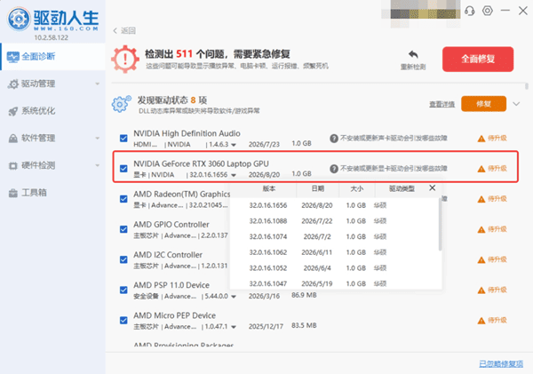The width and height of the screenshot is (533, 374).
Task: Open version dropdown for NVIDIA Audio 1.4.6.3
Action: tap(234, 145)
